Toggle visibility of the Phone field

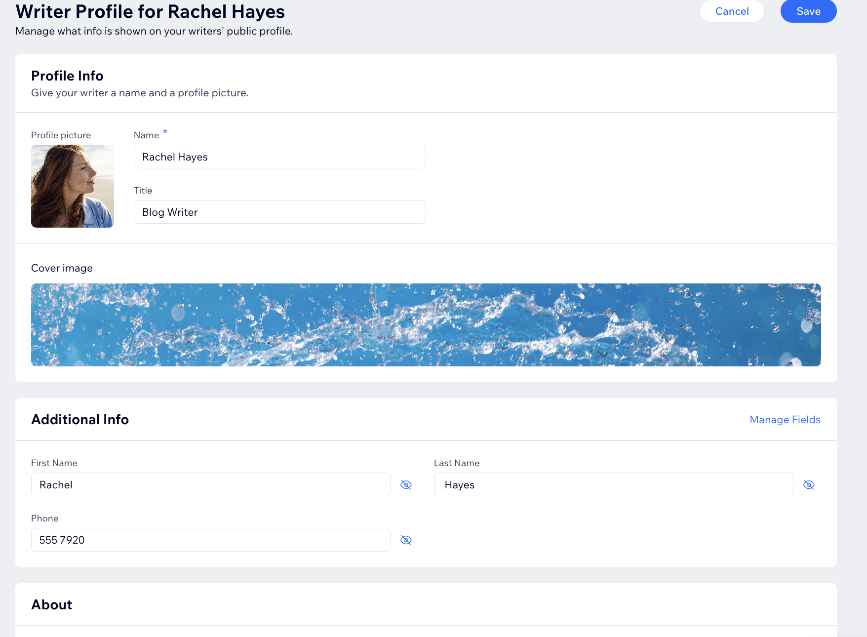pos(406,540)
